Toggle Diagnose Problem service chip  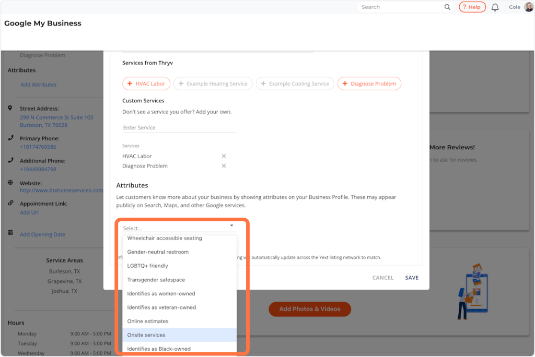coord(369,84)
